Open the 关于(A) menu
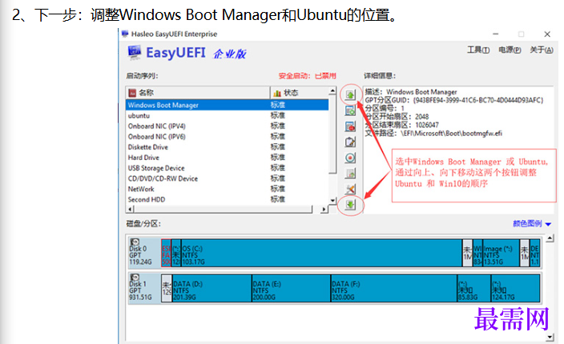The width and height of the screenshot is (564, 344). coord(542,50)
